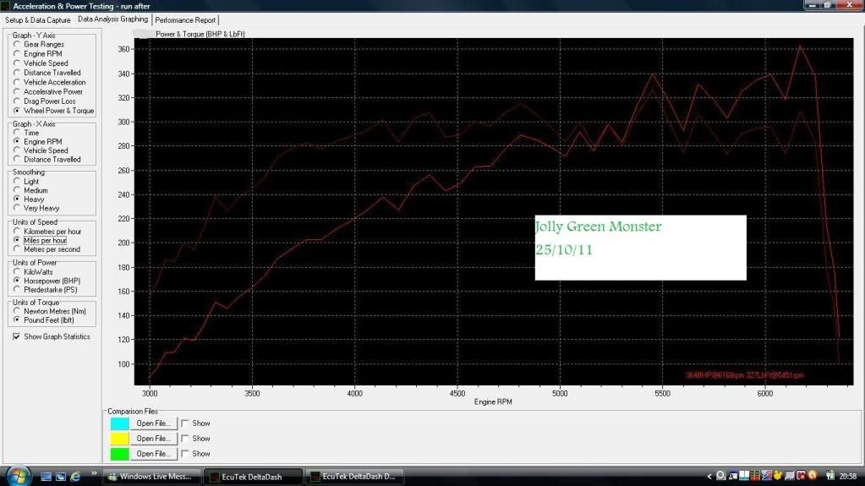
Task: Choose Very Heavy smoothing
Action: (x=17, y=208)
